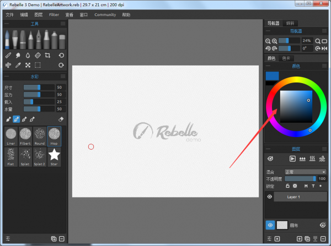
Task: Click the blue primary color swatch
Action: pos(272,76)
